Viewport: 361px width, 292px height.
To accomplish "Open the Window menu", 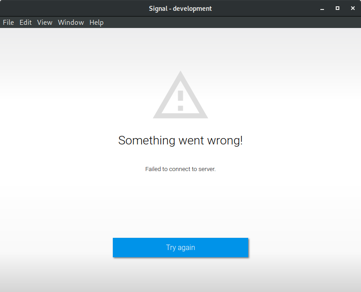I will 71,22.
